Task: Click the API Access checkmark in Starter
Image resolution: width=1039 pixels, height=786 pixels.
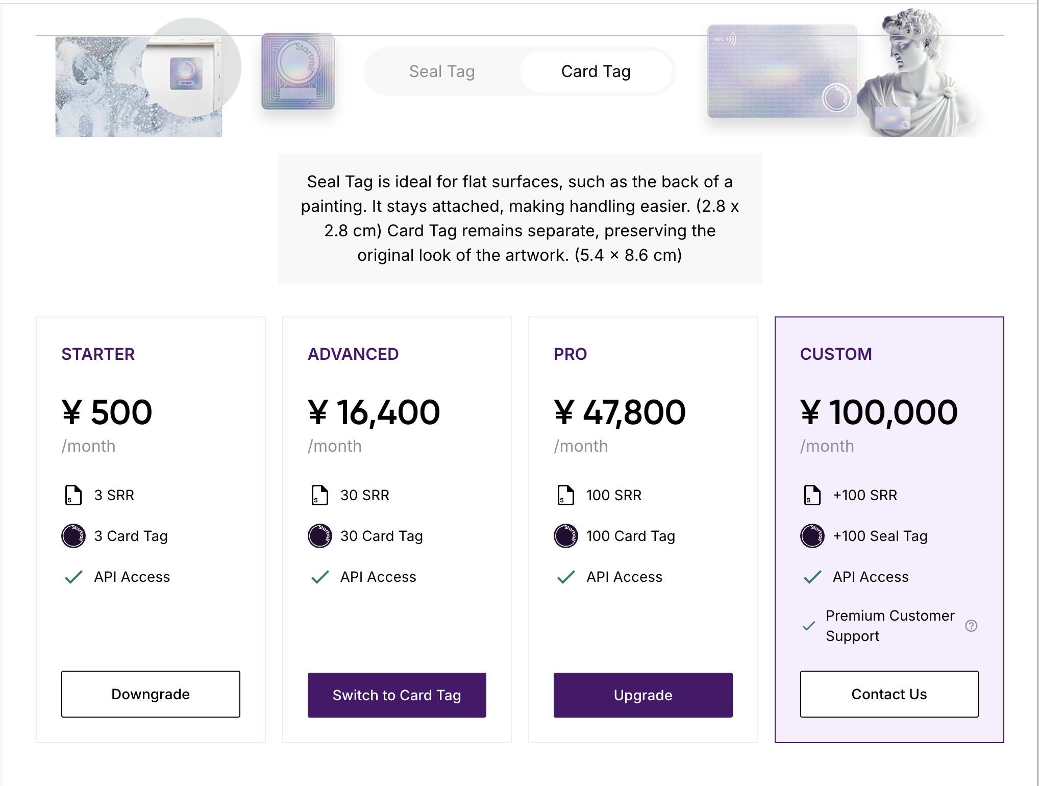Action: [73, 577]
